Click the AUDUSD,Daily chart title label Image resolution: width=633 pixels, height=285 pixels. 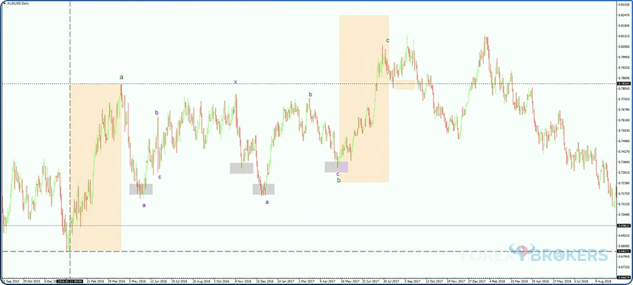point(20,6)
